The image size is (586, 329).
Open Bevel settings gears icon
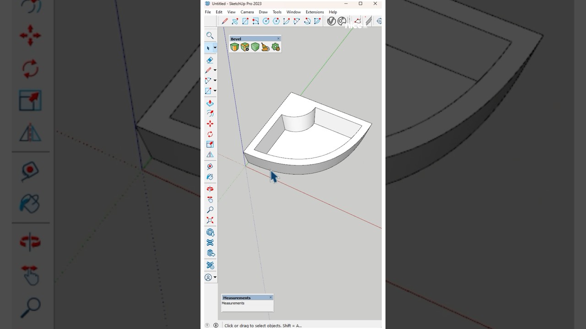click(x=276, y=47)
